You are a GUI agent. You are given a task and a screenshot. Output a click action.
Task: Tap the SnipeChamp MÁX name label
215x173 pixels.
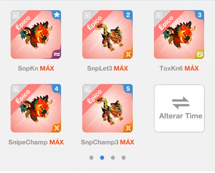(36, 142)
